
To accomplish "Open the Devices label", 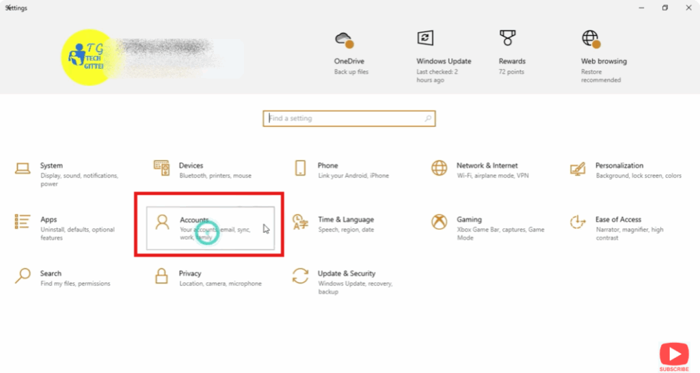I will [x=191, y=165].
